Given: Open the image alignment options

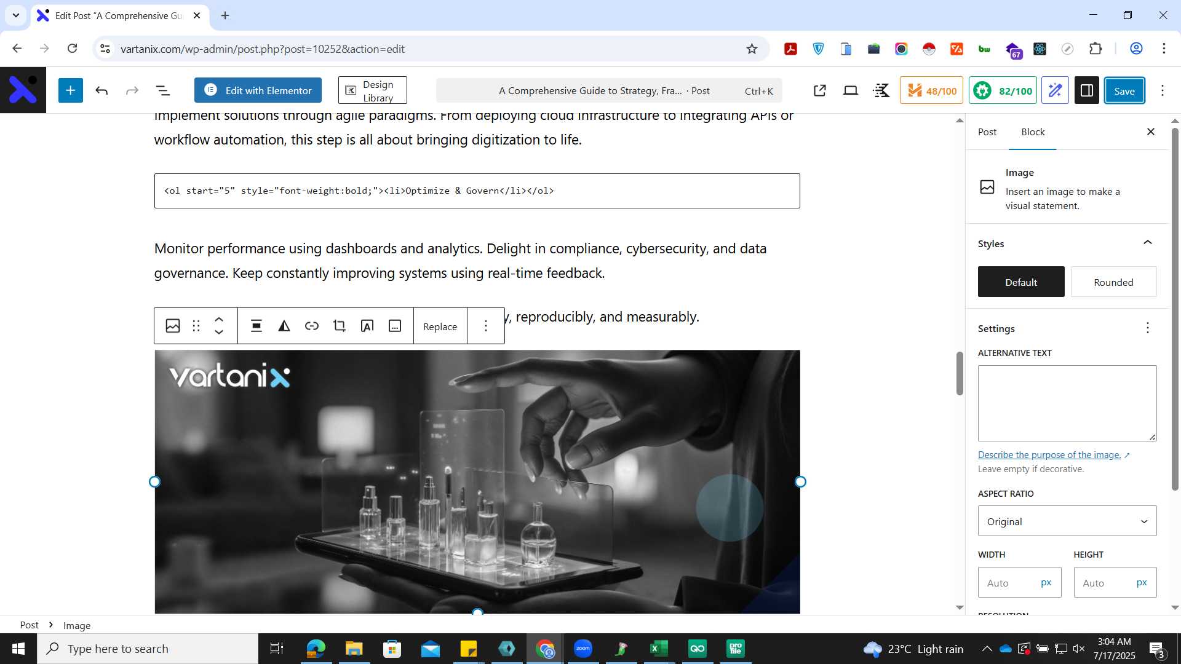Looking at the screenshot, I should click(256, 326).
